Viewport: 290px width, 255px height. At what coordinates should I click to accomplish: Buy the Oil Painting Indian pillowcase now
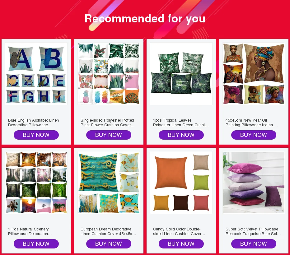[254, 135]
